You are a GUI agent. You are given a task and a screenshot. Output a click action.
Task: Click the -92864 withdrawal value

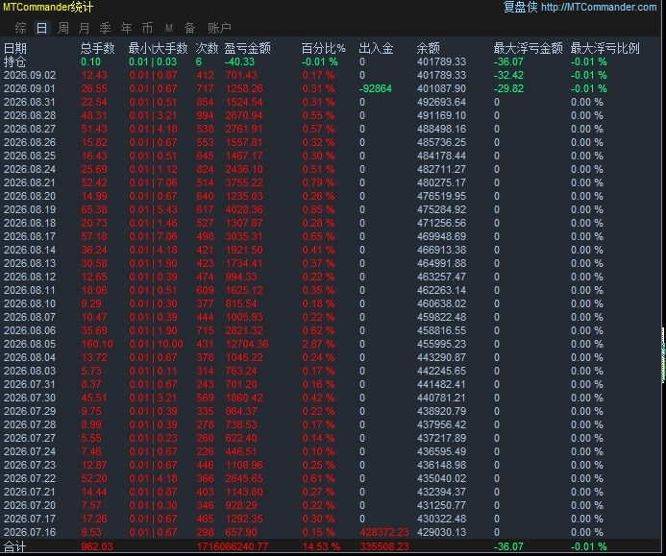376,88
